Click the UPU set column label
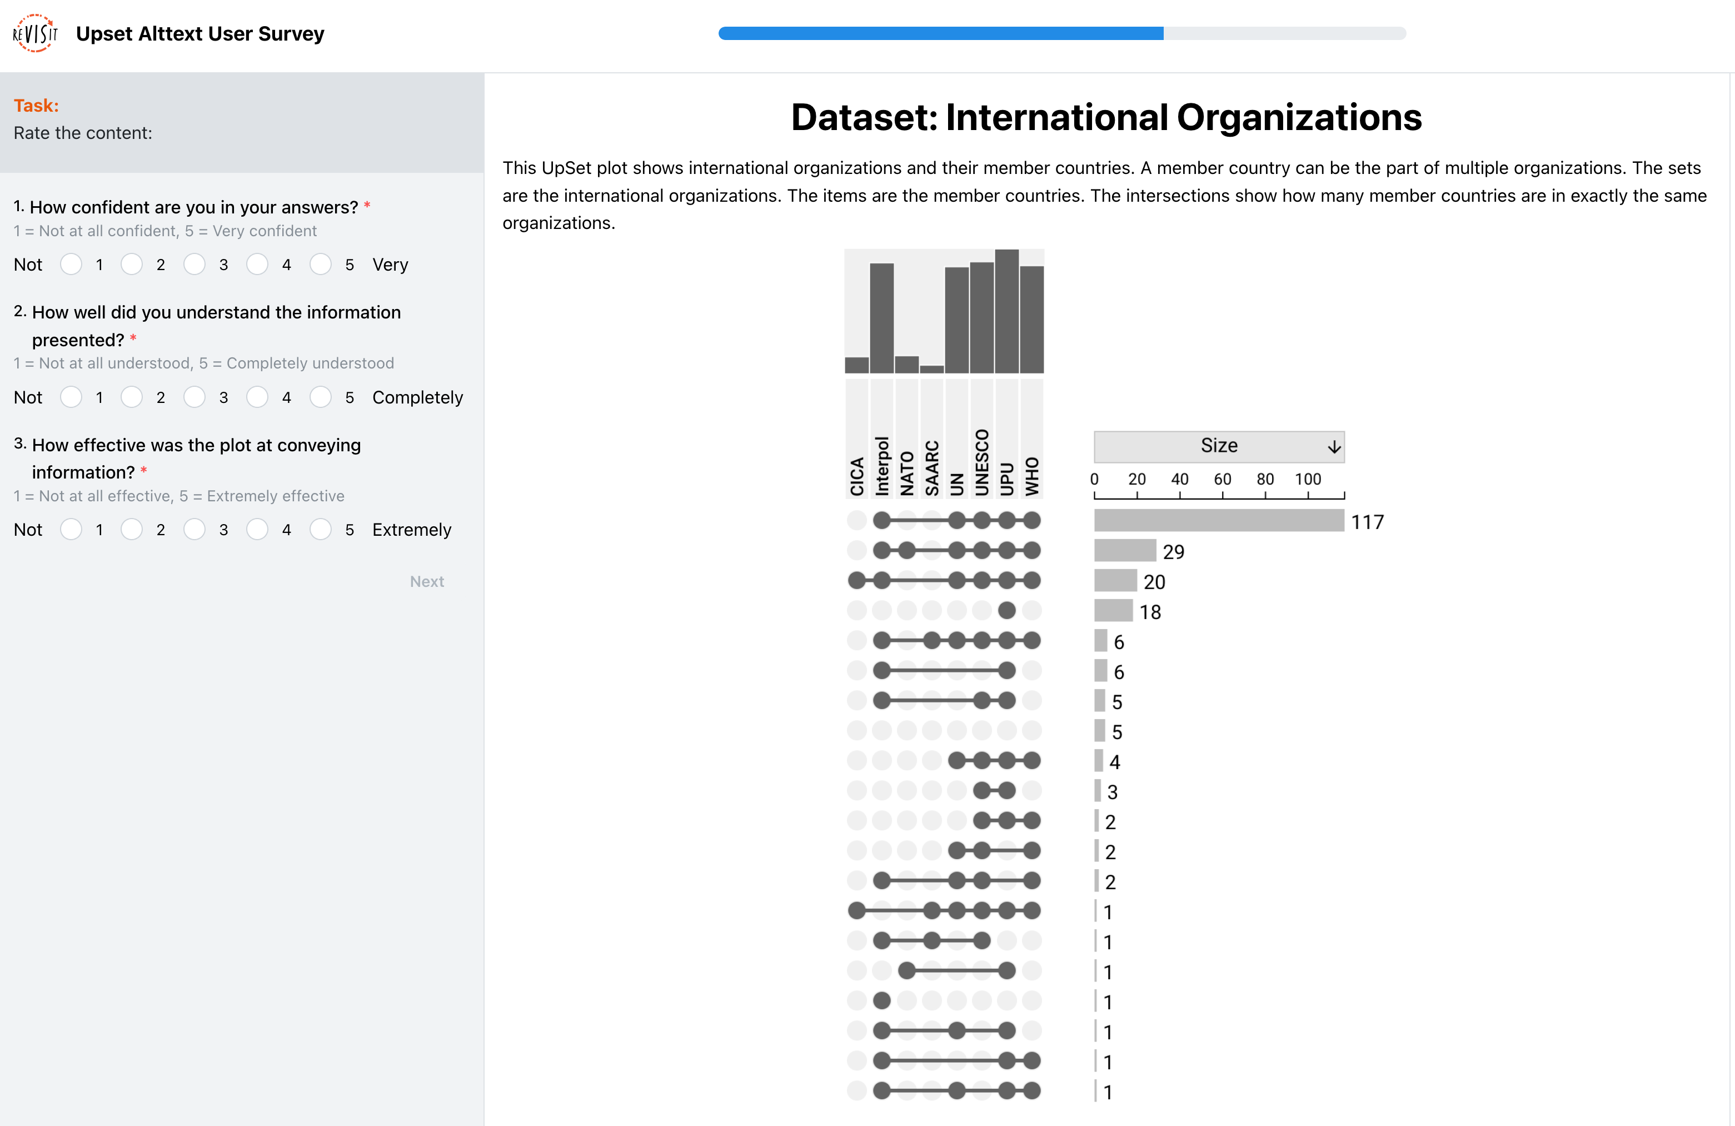The width and height of the screenshot is (1735, 1126). [1007, 479]
